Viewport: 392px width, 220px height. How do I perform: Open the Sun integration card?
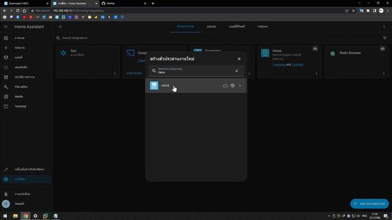[88, 62]
